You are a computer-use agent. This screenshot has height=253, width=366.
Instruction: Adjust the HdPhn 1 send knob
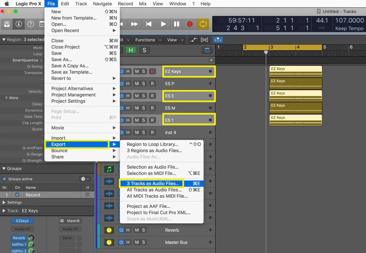click(31, 244)
